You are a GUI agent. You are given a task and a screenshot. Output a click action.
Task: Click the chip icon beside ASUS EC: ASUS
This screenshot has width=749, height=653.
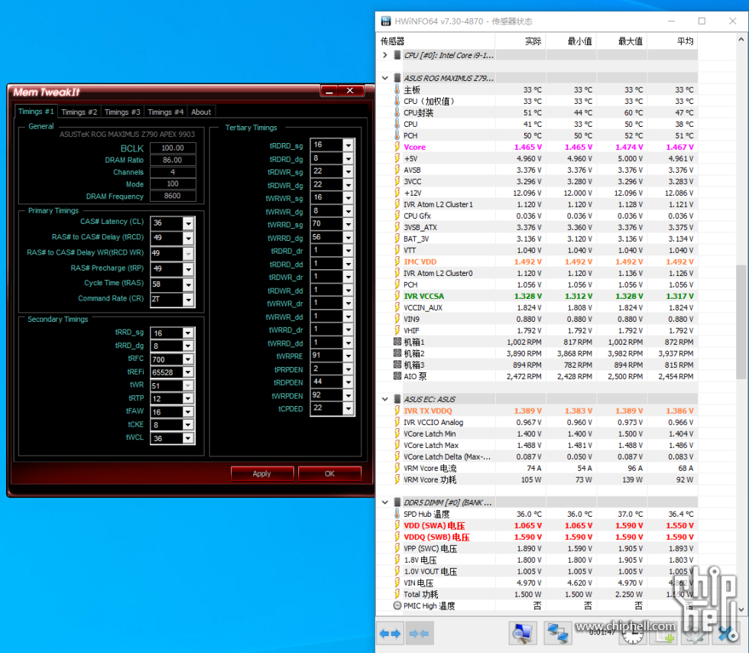tap(397, 399)
